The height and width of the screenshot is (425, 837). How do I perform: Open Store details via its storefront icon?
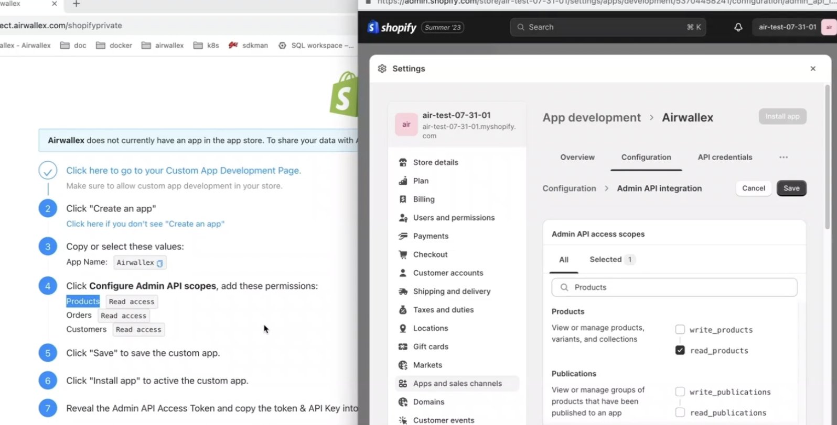[x=403, y=163]
